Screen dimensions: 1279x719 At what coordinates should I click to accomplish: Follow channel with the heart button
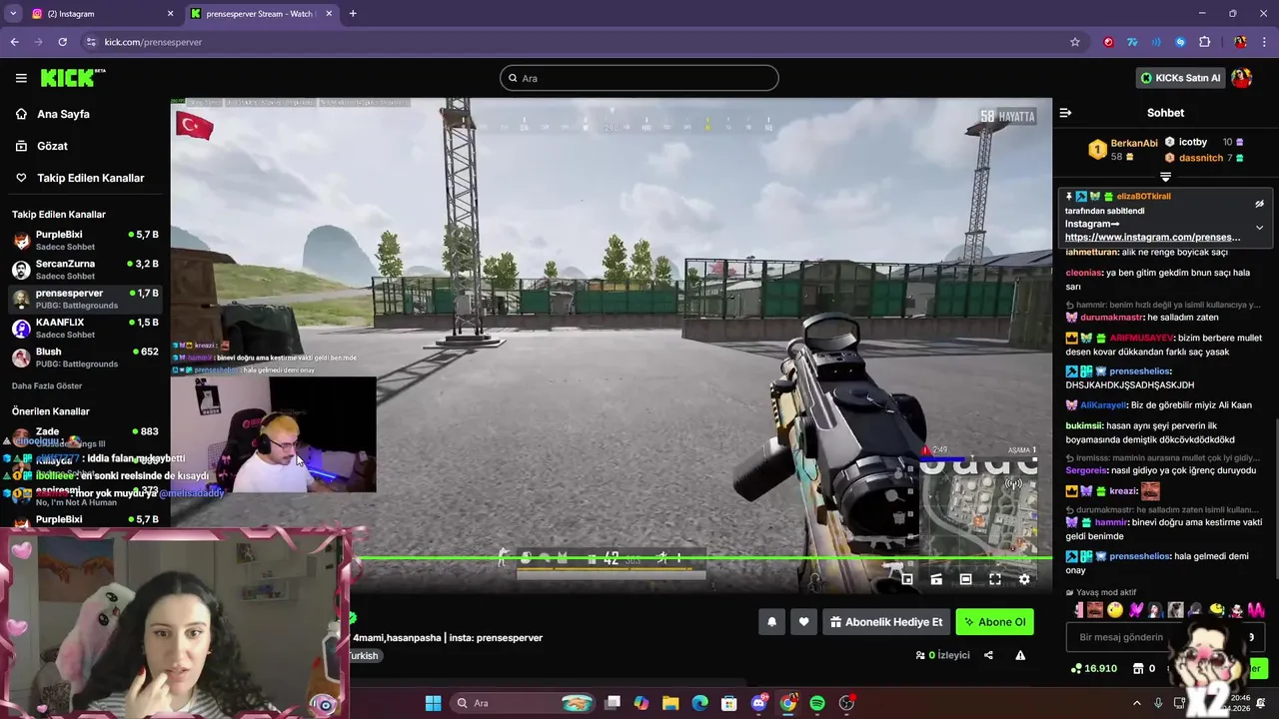point(803,622)
